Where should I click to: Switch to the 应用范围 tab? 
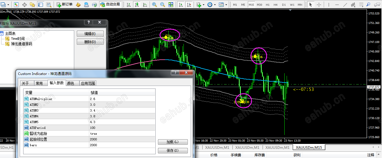[88, 83]
